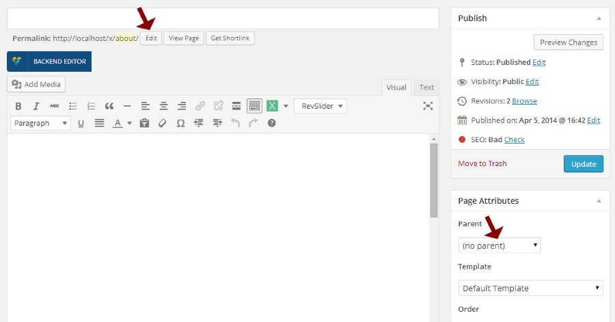Click the editor vertical scrollbar
Image resolution: width=615 pixels, height=322 pixels.
click(x=434, y=180)
